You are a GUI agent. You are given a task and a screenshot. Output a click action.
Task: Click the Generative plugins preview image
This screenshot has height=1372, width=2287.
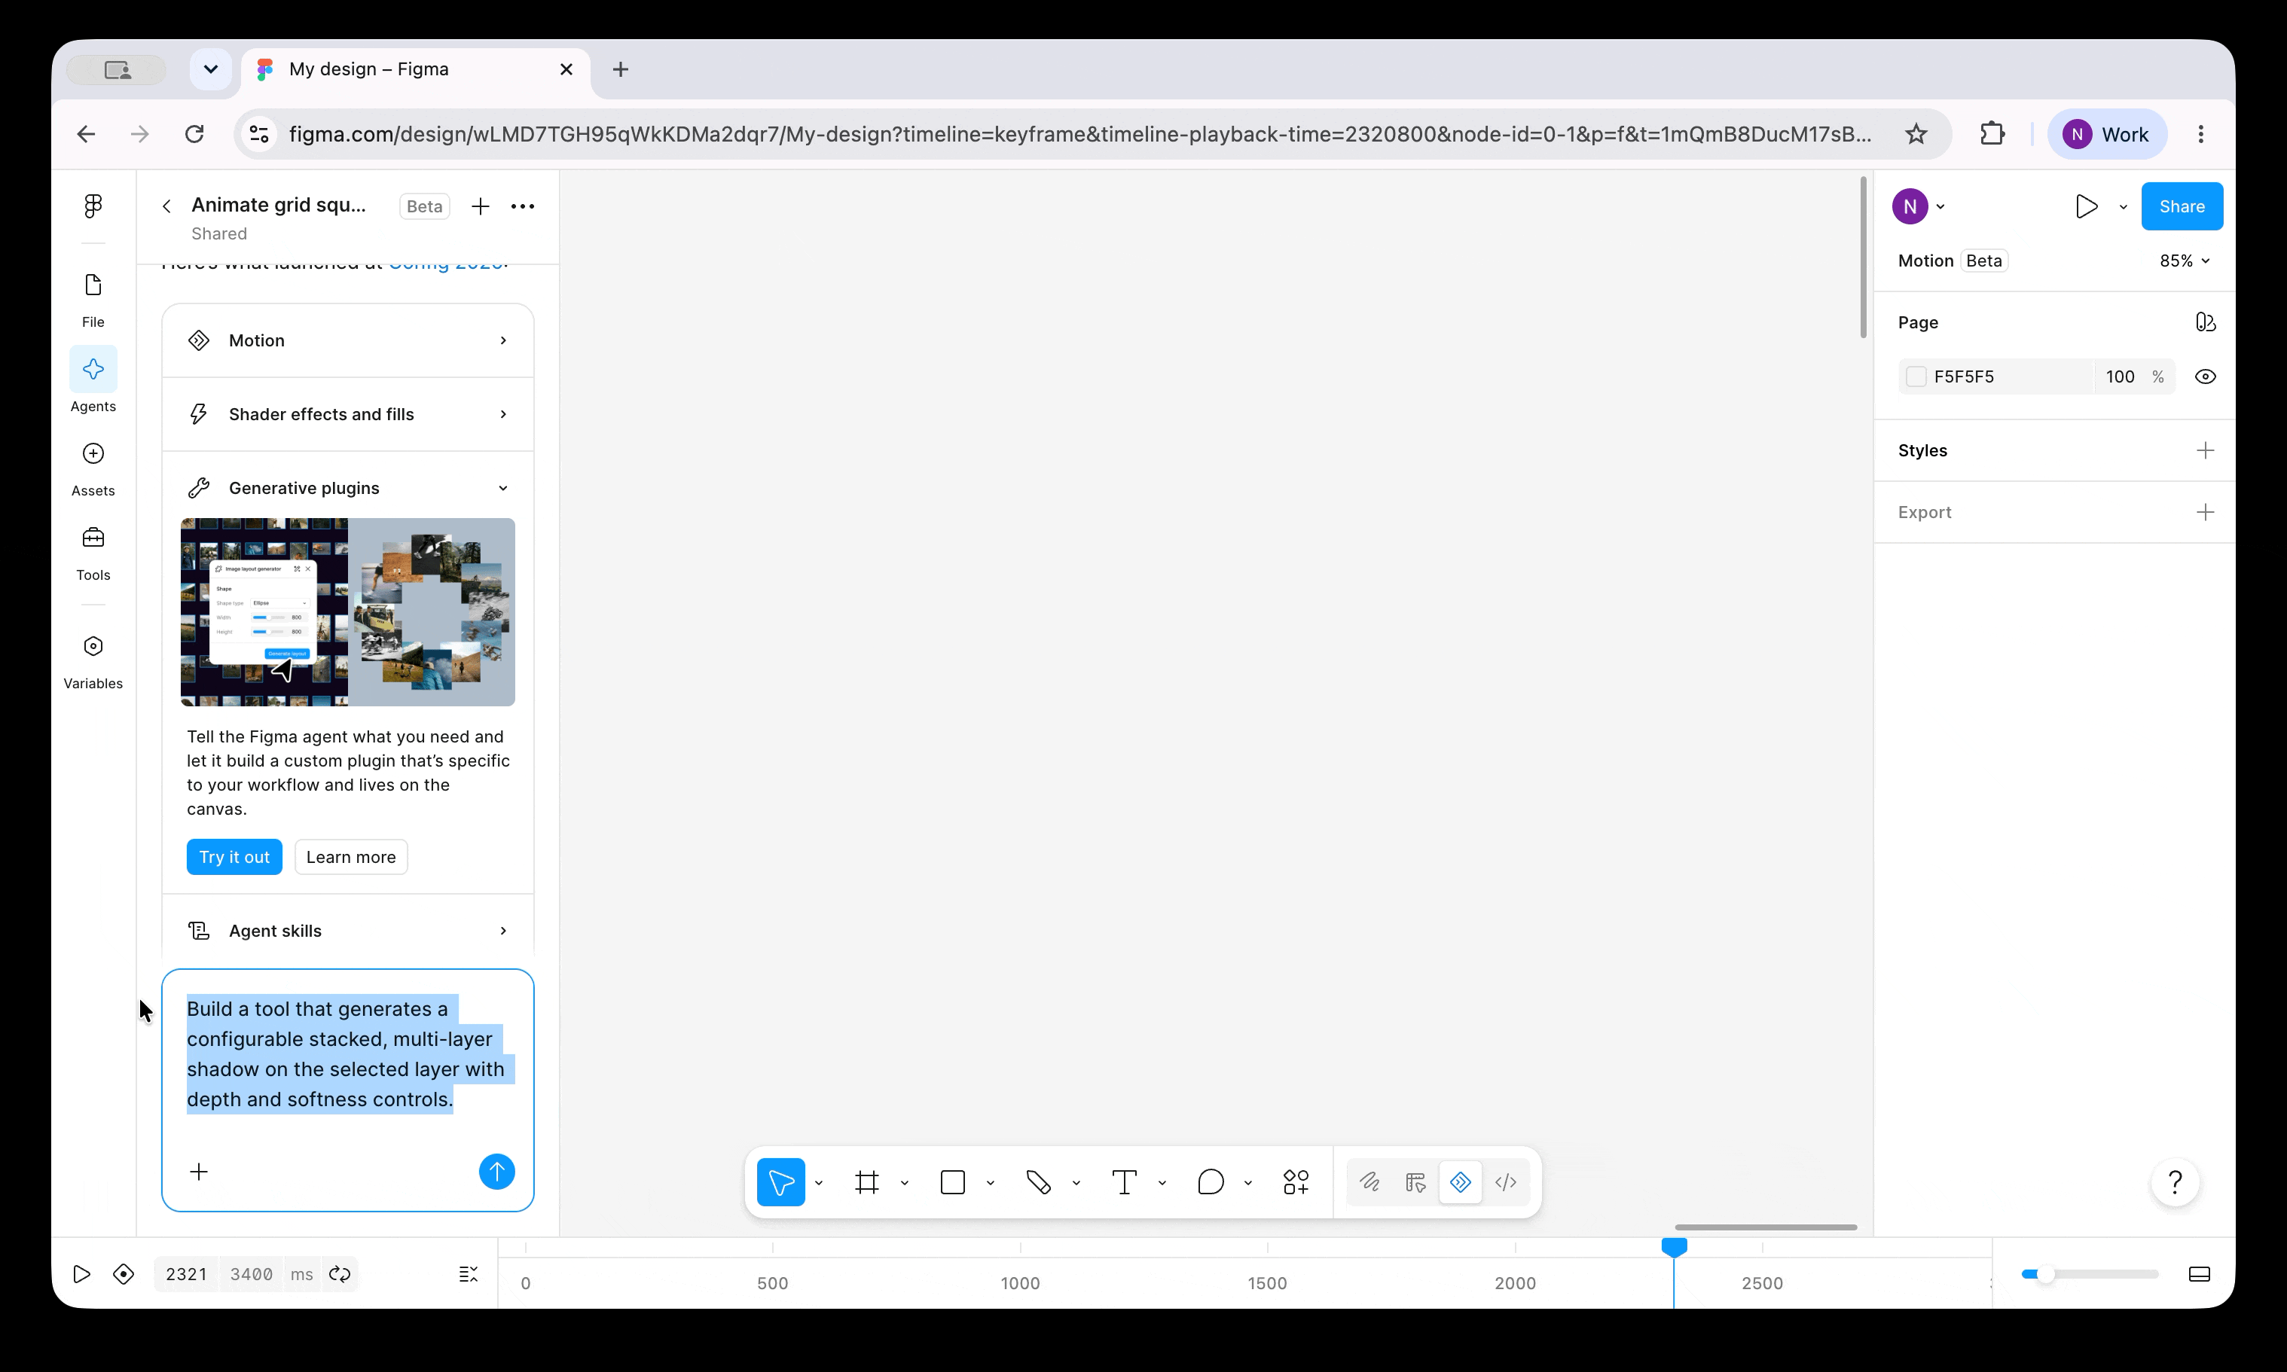pos(348,612)
